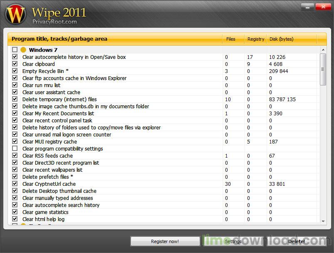Uncheck Clear RSS feeds cache checkbox
The height and width of the screenshot is (253, 334).
coord(15,155)
